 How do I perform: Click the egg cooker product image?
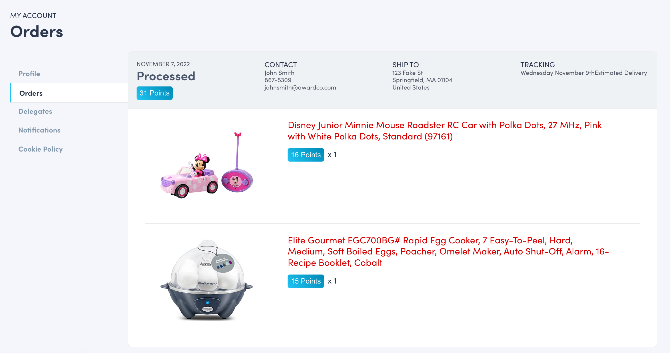[x=206, y=280]
